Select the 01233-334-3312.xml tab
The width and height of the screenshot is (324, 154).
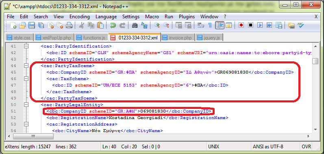[134, 37]
